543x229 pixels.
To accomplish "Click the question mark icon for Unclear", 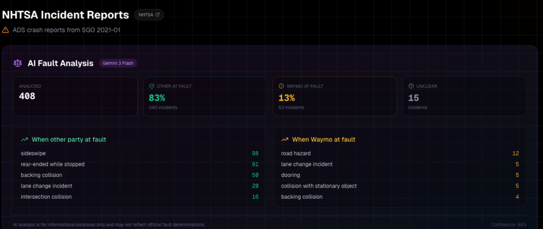I will (411, 86).
